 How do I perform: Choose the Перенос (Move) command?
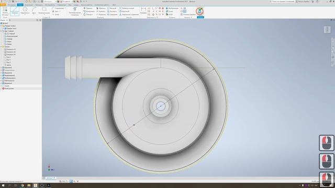[x=88, y=8]
